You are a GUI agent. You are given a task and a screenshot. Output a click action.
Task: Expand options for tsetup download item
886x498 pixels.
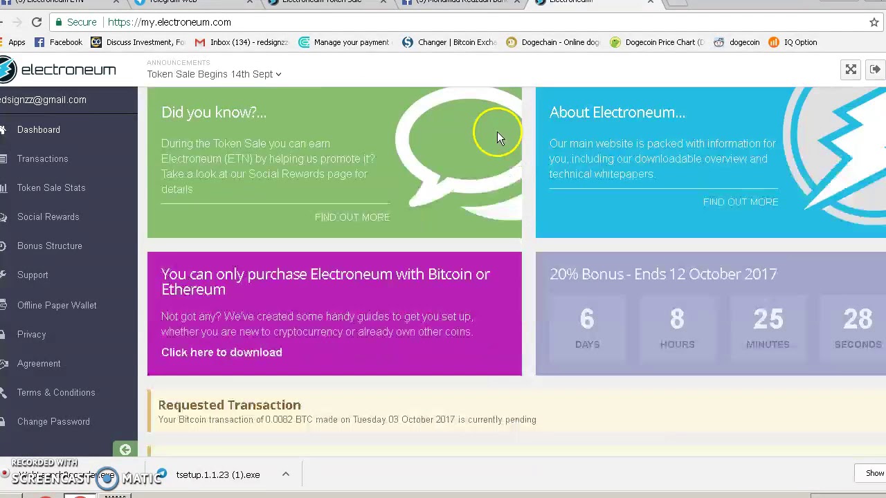pyautogui.click(x=285, y=474)
